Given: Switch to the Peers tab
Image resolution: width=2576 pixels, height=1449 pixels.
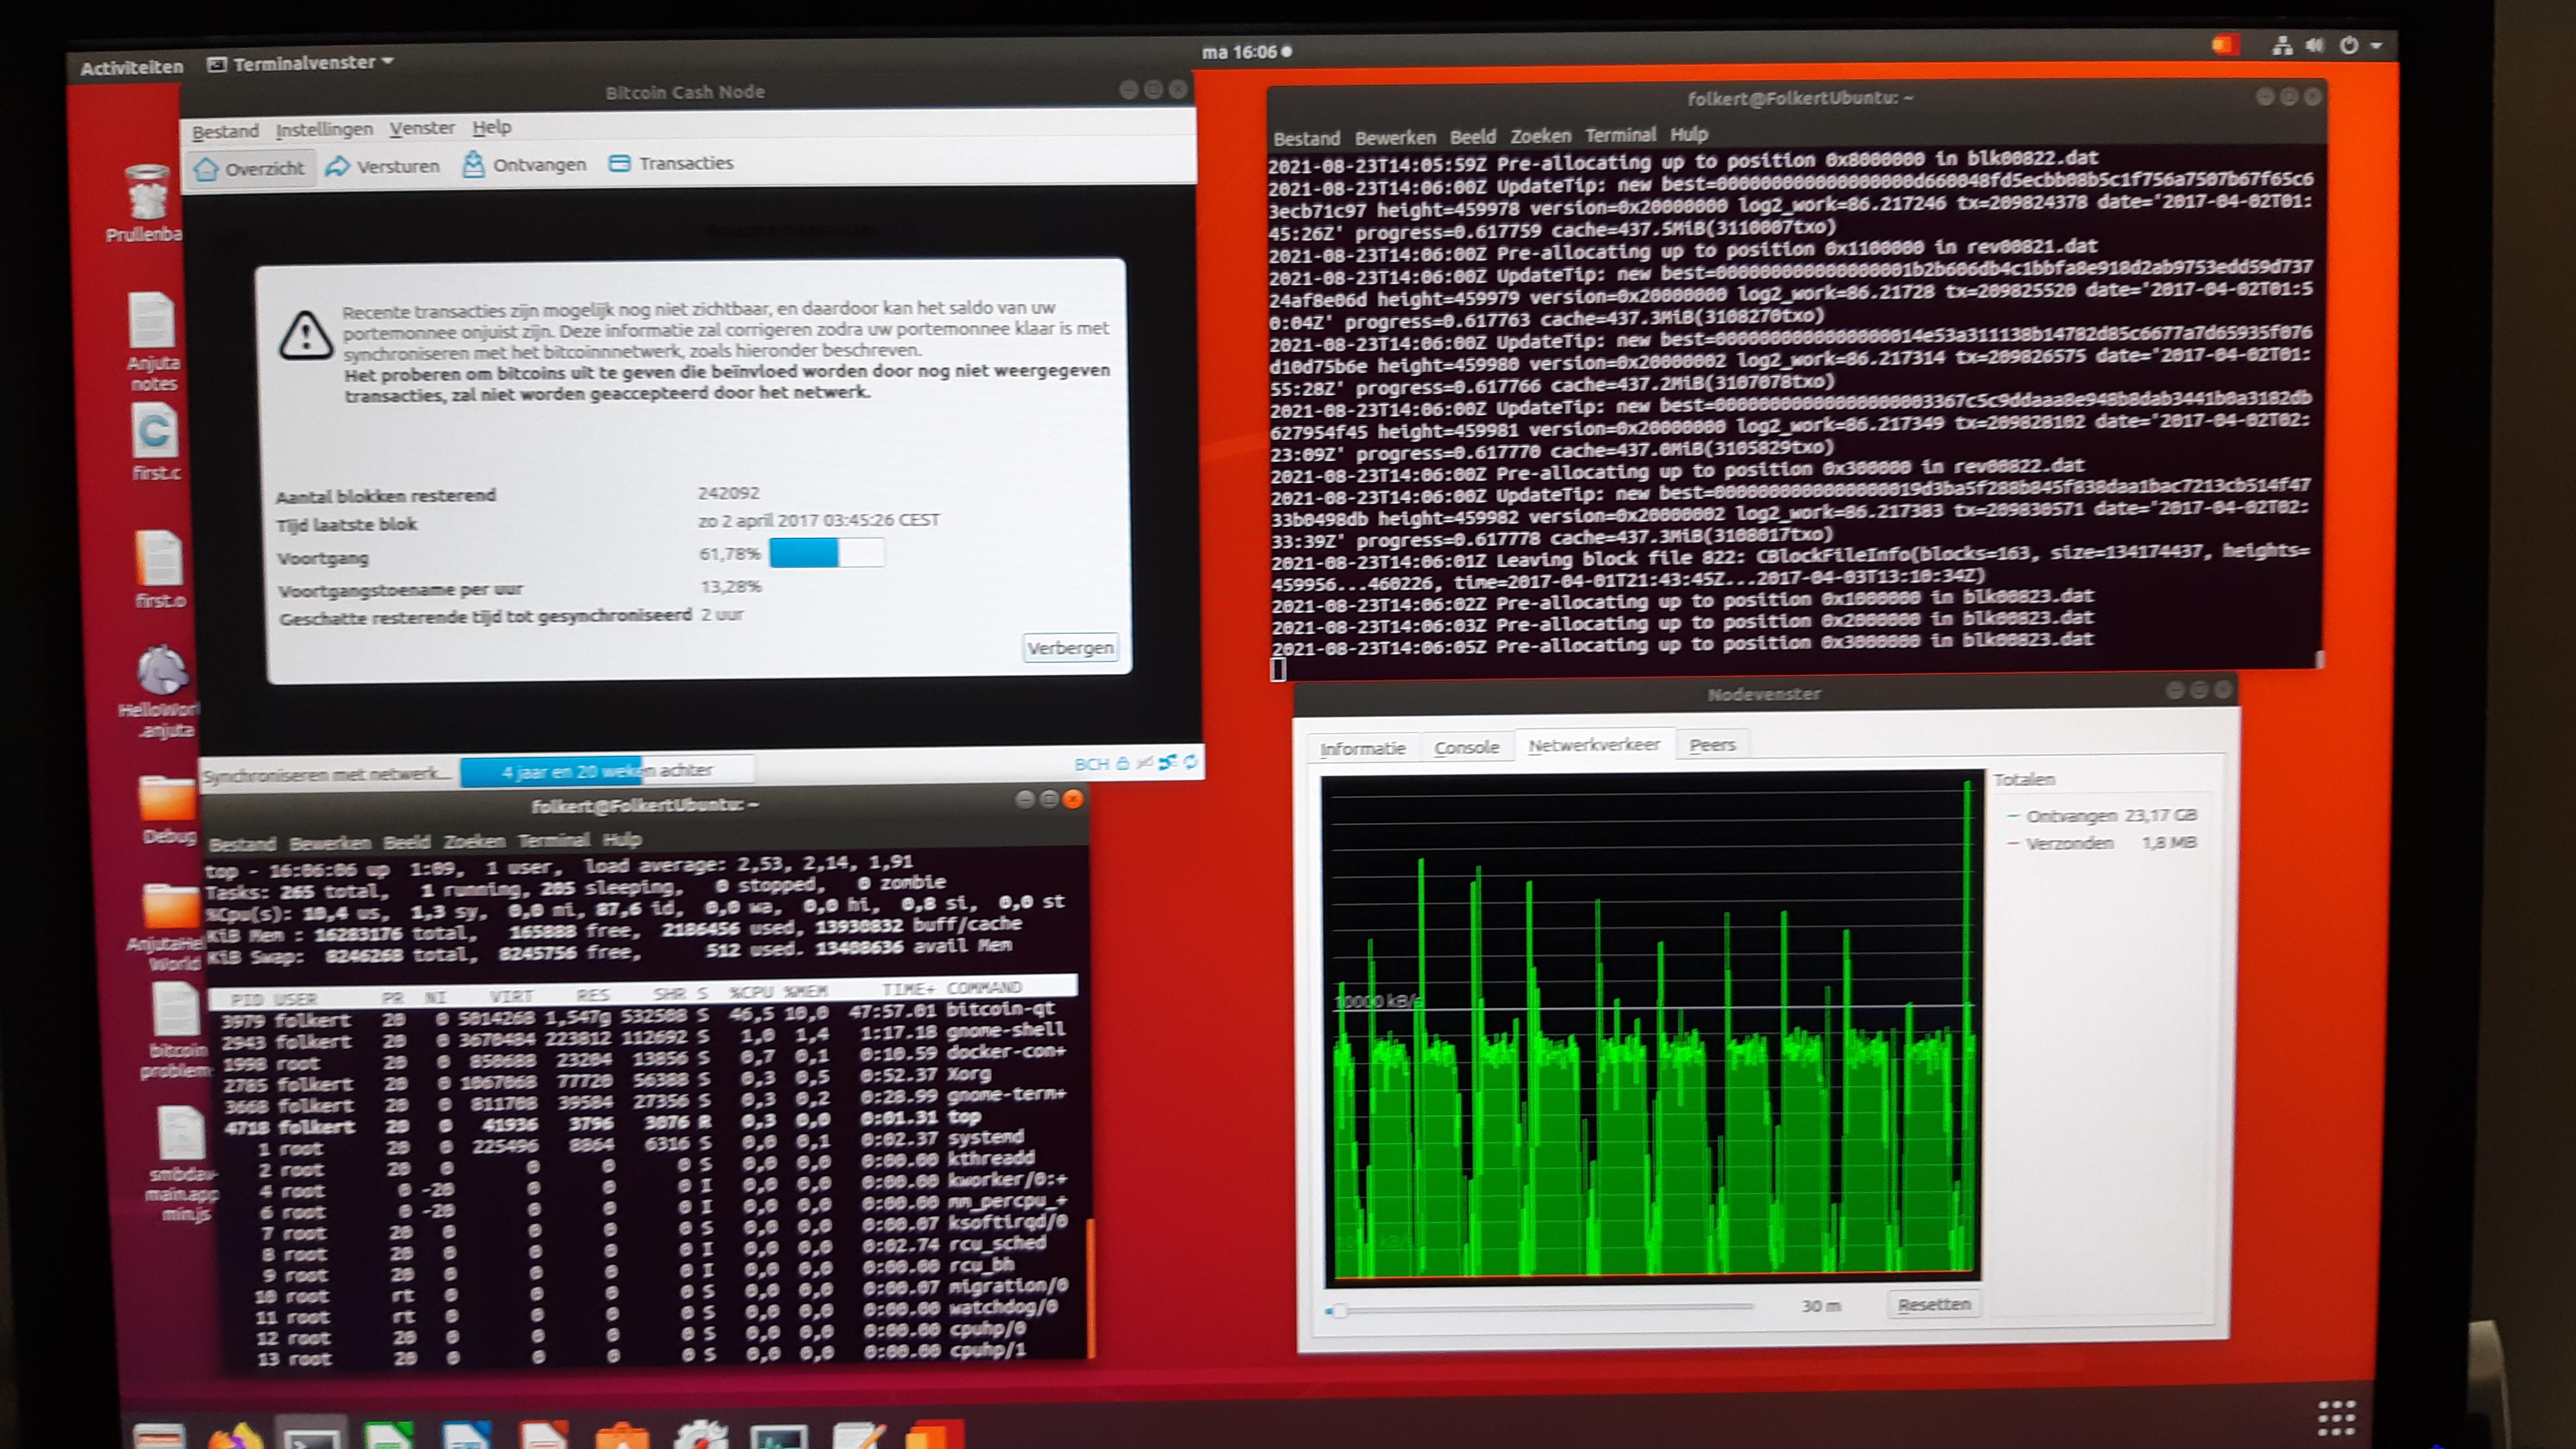Looking at the screenshot, I should click(x=1711, y=745).
